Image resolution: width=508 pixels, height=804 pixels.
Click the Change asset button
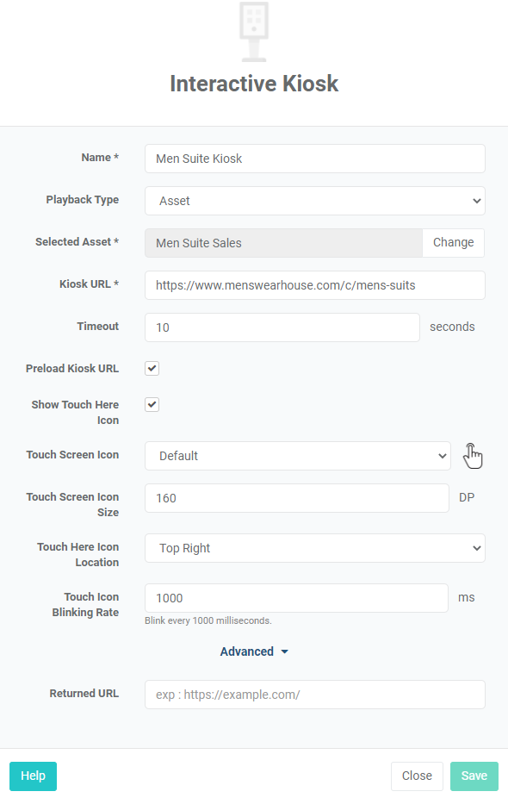pyautogui.click(x=453, y=242)
